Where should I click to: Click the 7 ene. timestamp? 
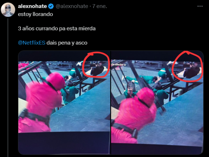[x=100, y=6]
